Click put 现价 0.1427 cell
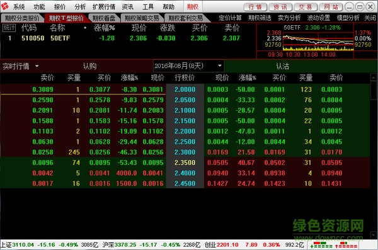This screenshot has width=378, height=250. 218,183
